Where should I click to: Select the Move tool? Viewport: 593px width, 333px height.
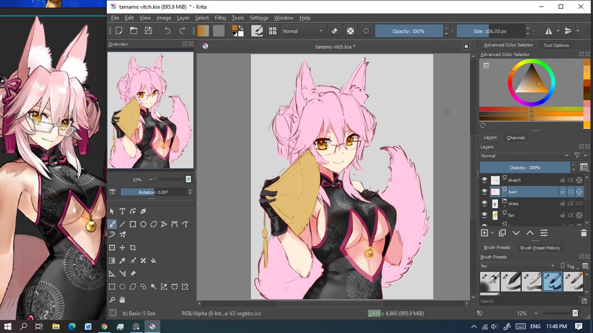123,248
